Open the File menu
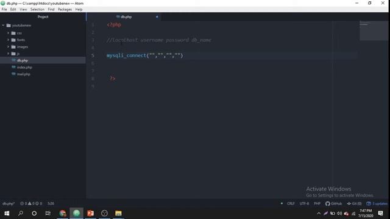Screen dimensions: 390x219 (x=4, y=10)
